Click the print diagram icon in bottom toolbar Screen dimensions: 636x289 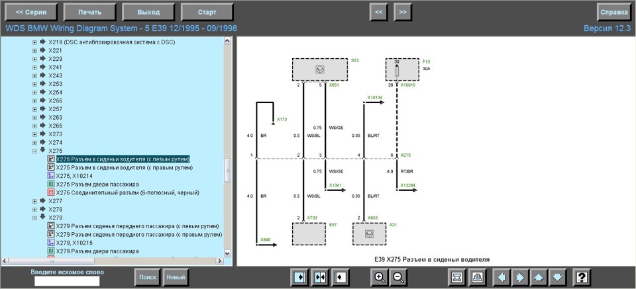point(478,278)
